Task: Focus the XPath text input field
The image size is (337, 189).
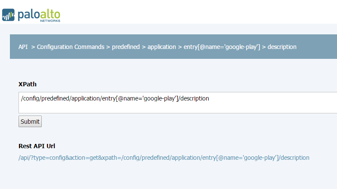Action: (172, 103)
